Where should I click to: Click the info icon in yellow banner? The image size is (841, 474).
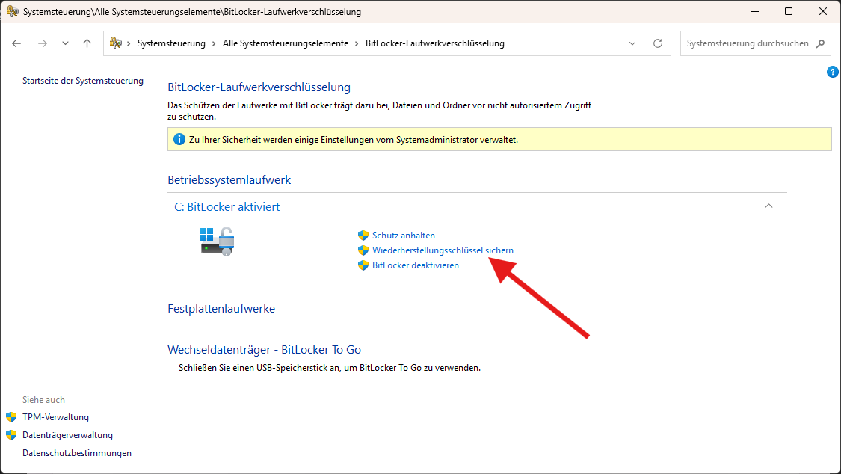point(179,139)
